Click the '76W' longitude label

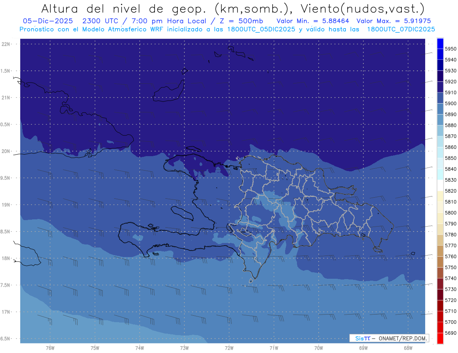click(x=50, y=348)
